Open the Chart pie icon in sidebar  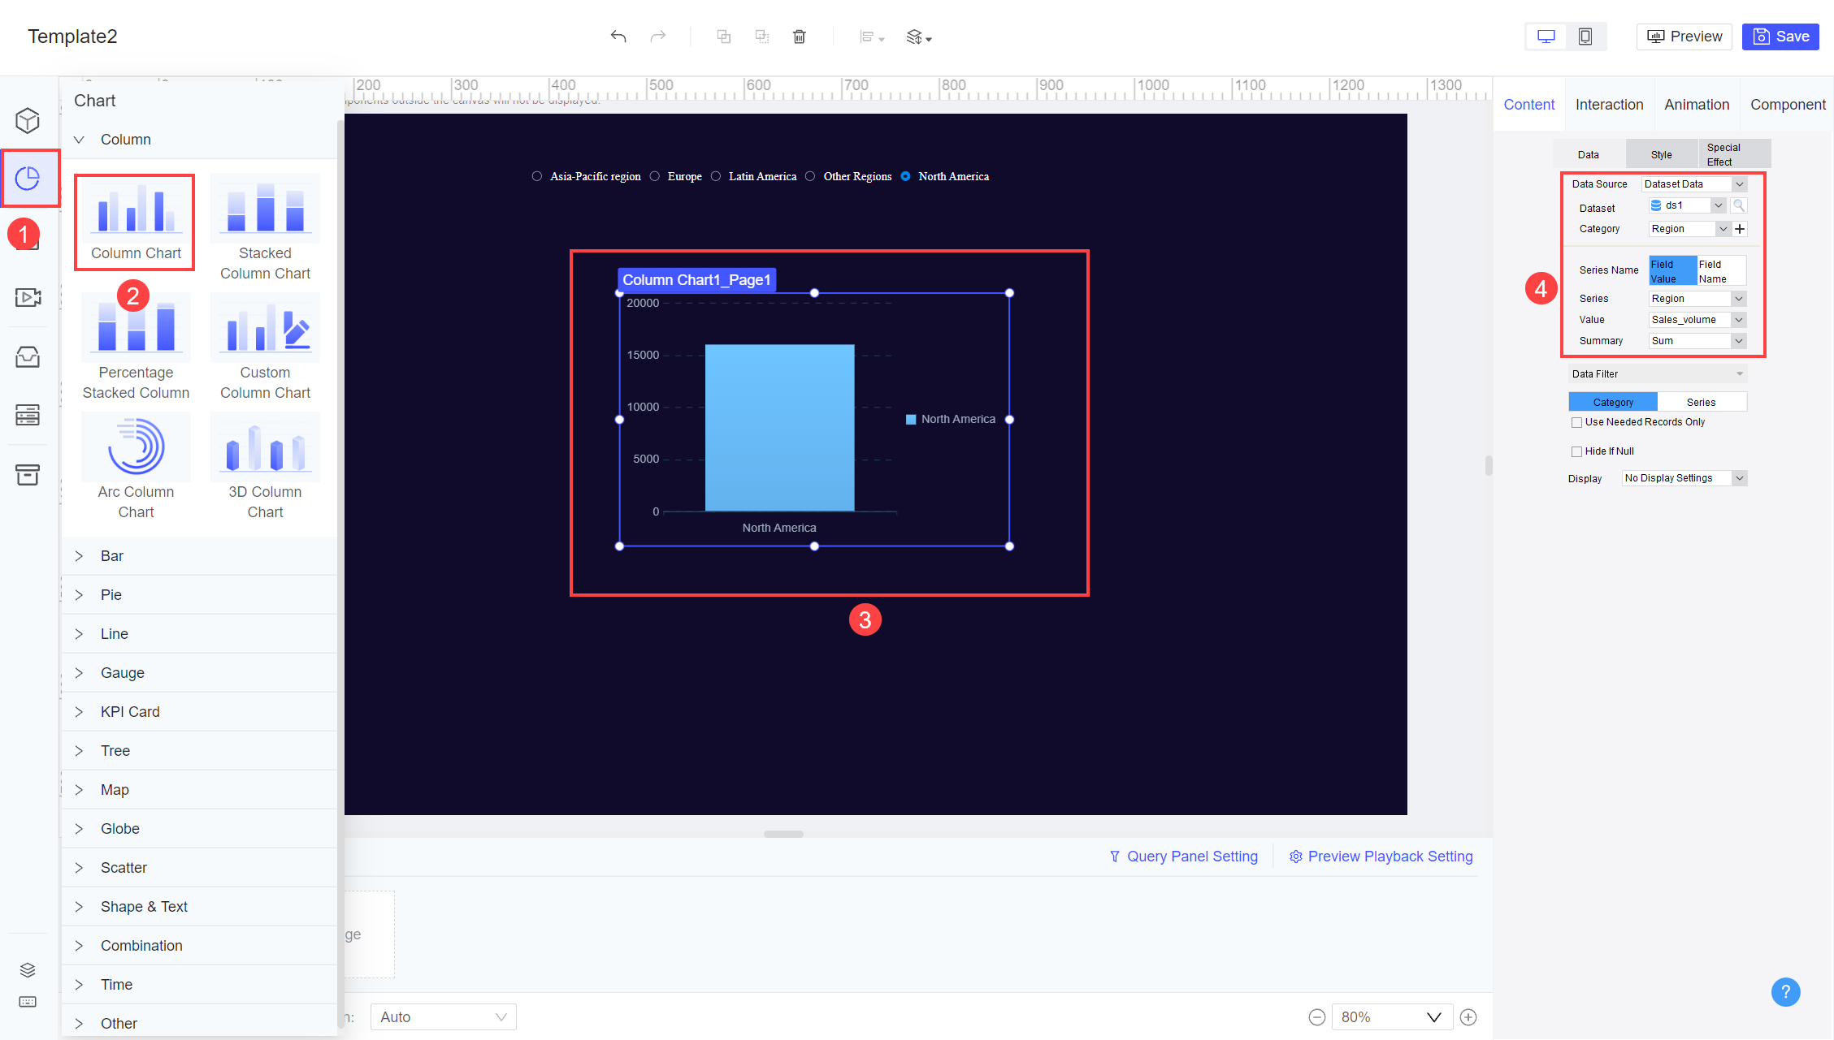[28, 178]
